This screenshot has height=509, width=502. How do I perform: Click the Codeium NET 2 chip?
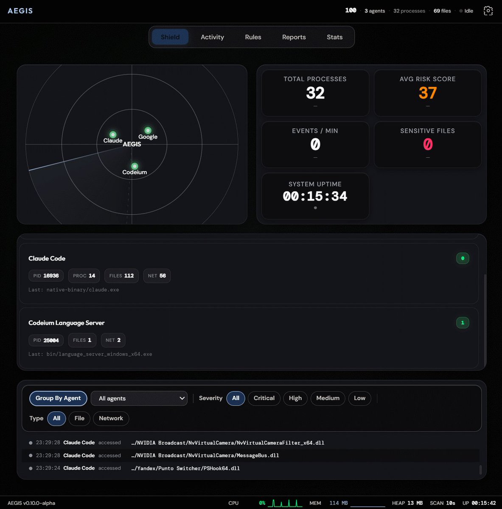pos(113,340)
